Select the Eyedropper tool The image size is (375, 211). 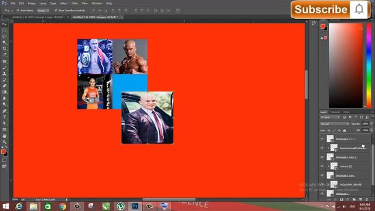(x=4, y=55)
